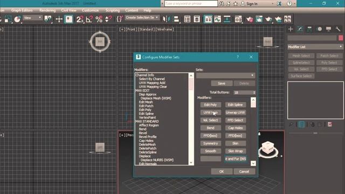Open the Customize menu
Screen dimensions: 345x194
(90, 10)
